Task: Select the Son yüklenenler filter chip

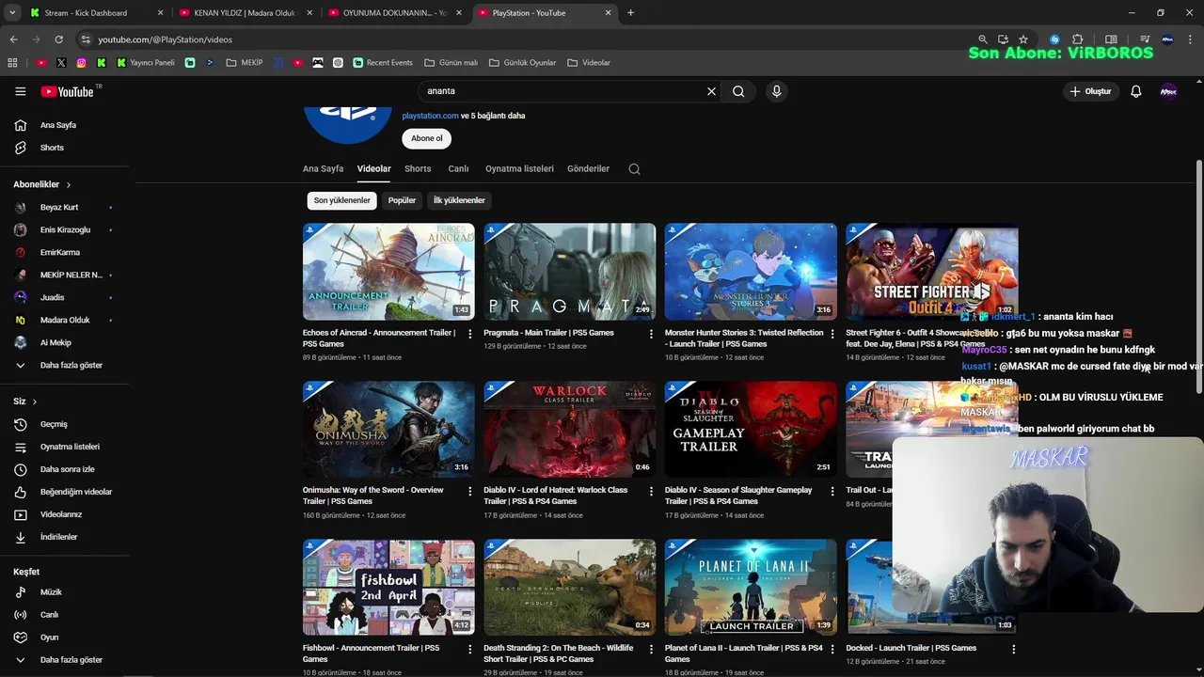Action: pyautogui.click(x=341, y=200)
